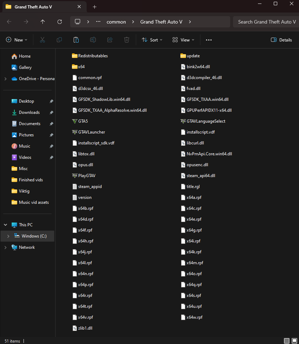Click the common breadcrumb segment
Screen dimensions: 299x344
(x=116, y=22)
